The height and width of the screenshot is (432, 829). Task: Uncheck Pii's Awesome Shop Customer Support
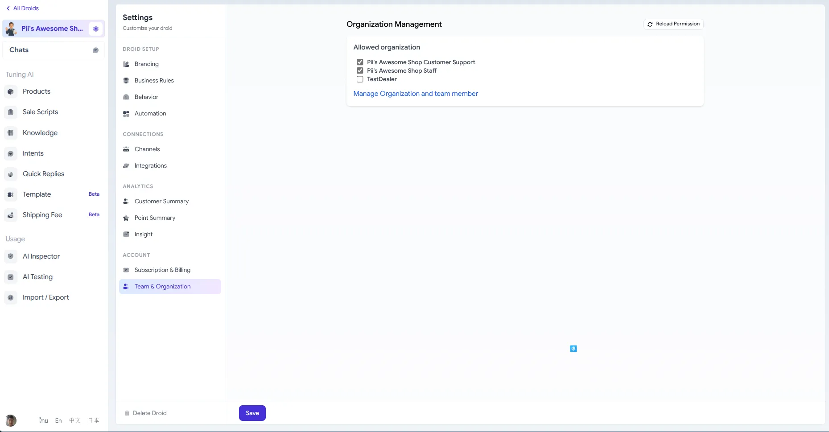point(360,62)
